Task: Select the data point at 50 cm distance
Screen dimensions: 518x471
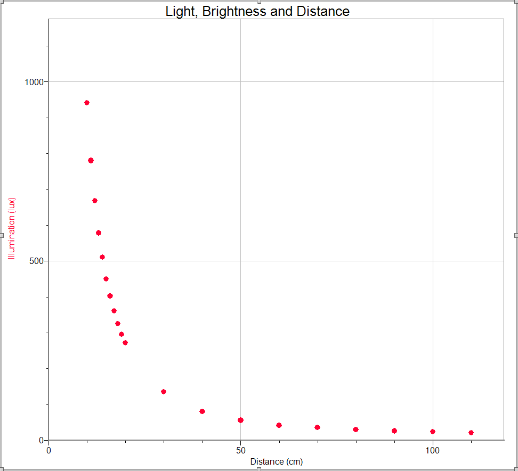Action: tap(240, 420)
